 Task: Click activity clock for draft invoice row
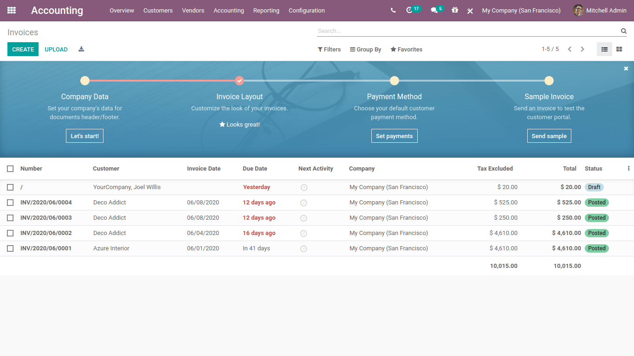(304, 188)
